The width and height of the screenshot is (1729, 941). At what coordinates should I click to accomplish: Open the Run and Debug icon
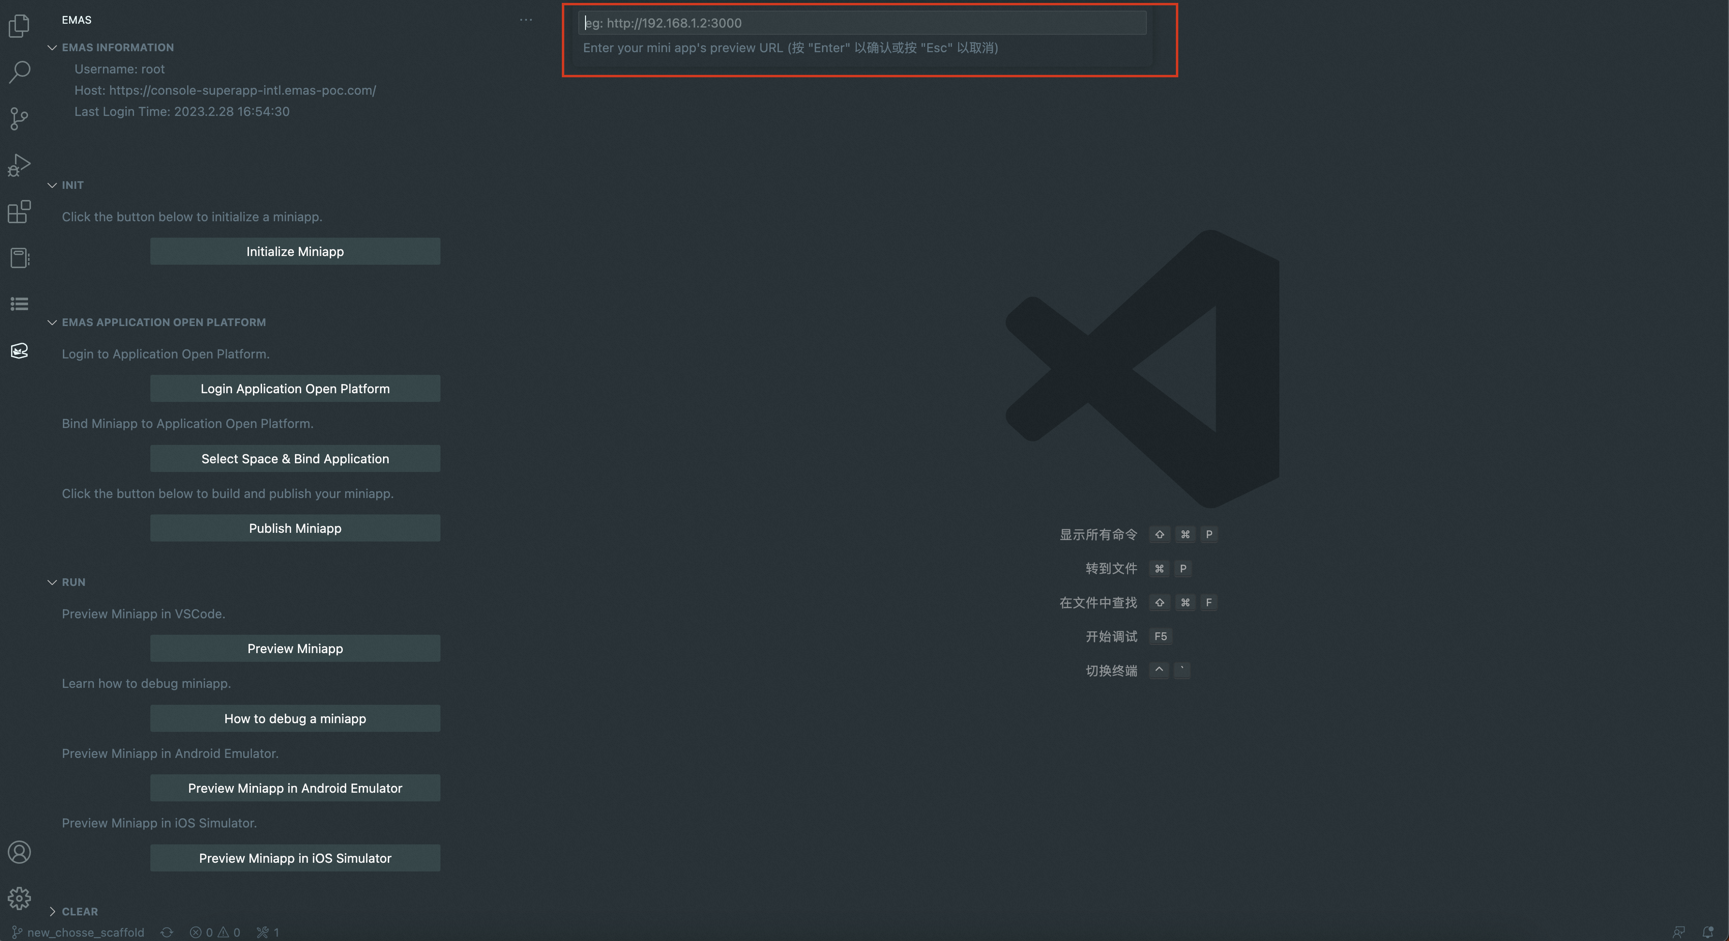19,165
